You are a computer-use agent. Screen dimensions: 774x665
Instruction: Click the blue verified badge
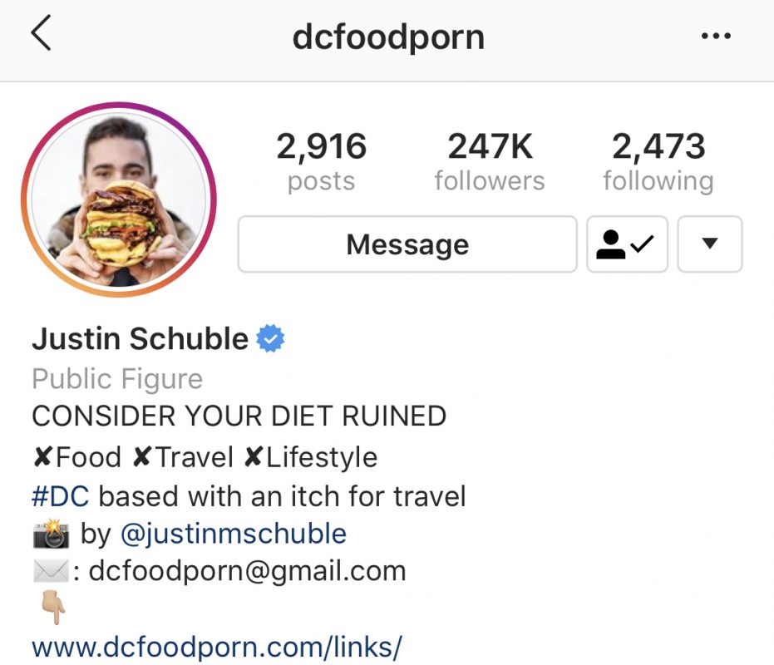[x=270, y=338]
